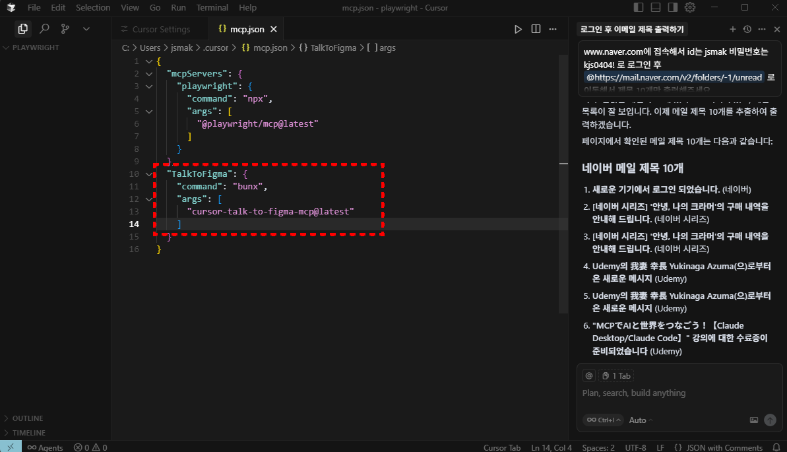The width and height of the screenshot is (787, 452).
Task: Attach an image with the picture icon
Action: [754, 420]
